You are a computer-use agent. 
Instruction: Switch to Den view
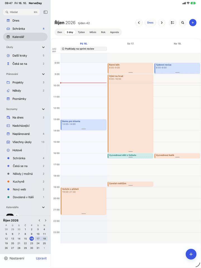60,32
